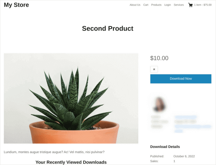Click Your Recently Viewed Downloads heading
This screenshot has width=216, height=165.
(x=71, y=162)
